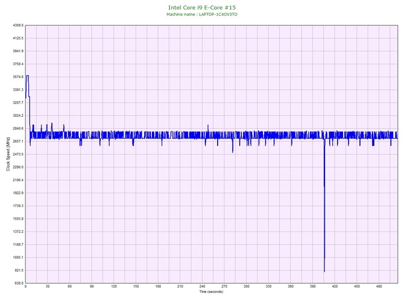This screenshot has width=404, height=302.
Task: Click the machine name LAPTOP-1C4OV5TO subtitle
Action: 202,14
